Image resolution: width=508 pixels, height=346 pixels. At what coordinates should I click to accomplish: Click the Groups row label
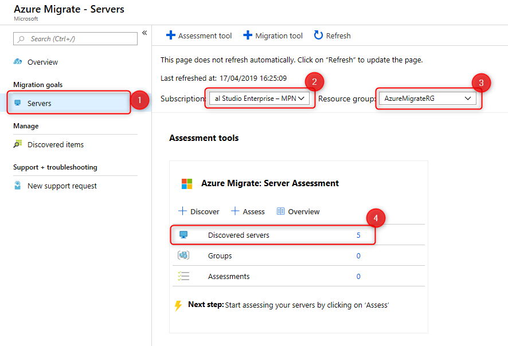220,256
